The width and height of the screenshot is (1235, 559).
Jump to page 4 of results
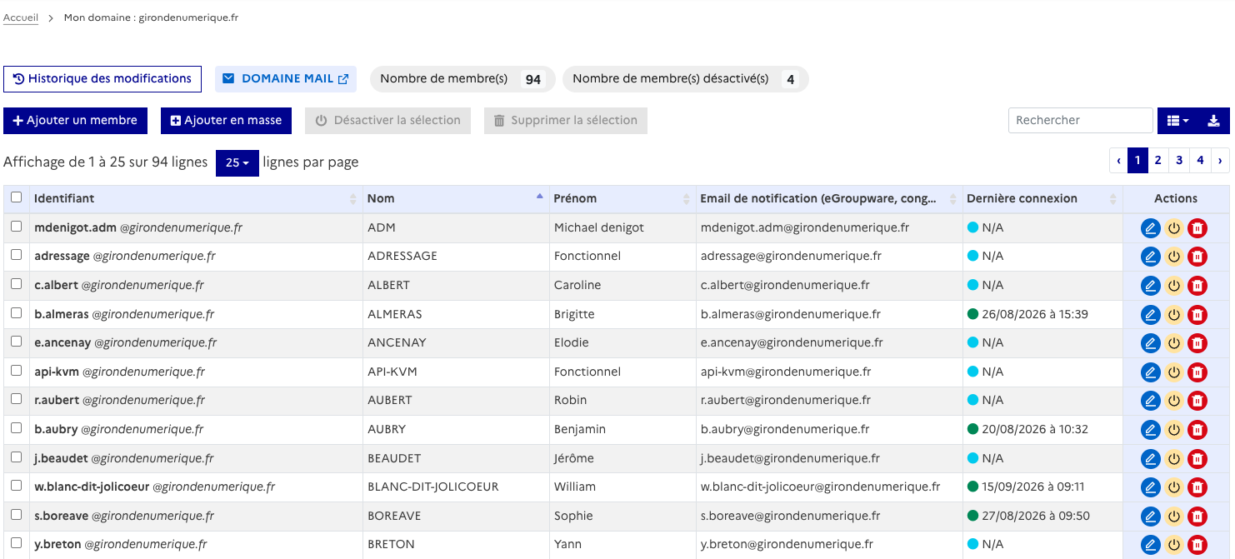click(x=1200, y=161)
